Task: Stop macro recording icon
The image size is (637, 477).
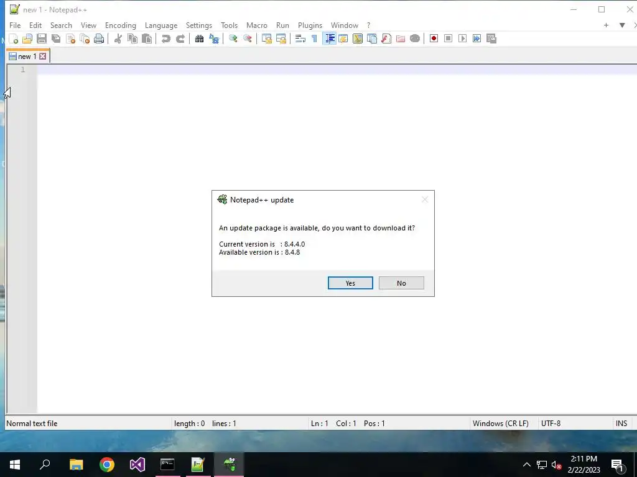Action: [x=448, y=39]
